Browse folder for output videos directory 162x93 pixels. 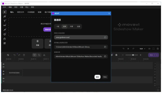click(105, 47)
